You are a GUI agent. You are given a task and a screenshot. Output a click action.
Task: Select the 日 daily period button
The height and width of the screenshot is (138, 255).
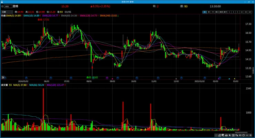click(205, 12)
